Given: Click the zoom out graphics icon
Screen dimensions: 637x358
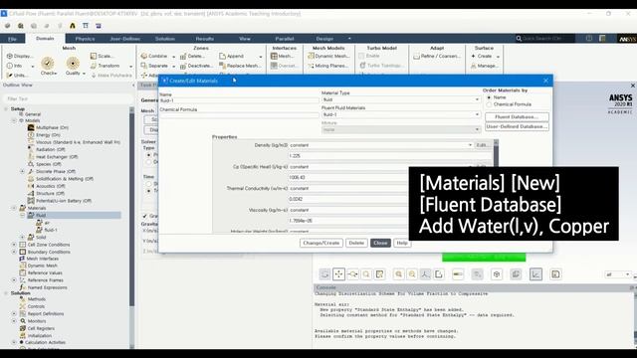Looking at the screenshot, I should click(x=412, y=274).
